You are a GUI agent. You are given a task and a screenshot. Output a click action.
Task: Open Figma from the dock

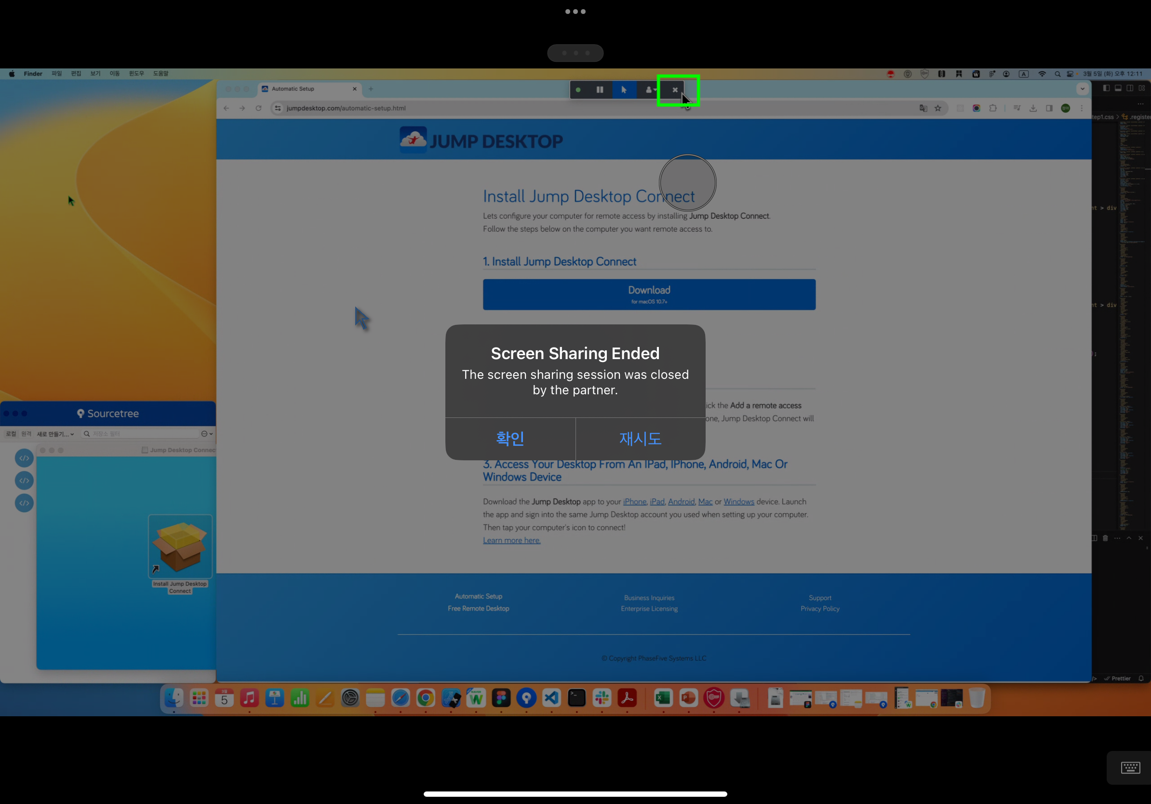(501, 698)
